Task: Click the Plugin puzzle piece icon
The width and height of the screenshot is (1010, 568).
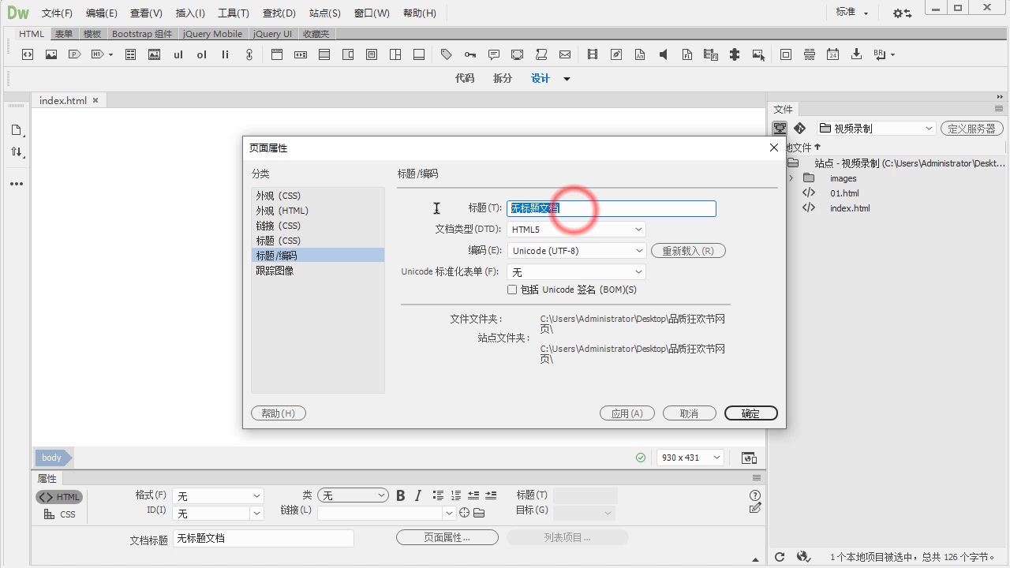Action: pos(735,54)
